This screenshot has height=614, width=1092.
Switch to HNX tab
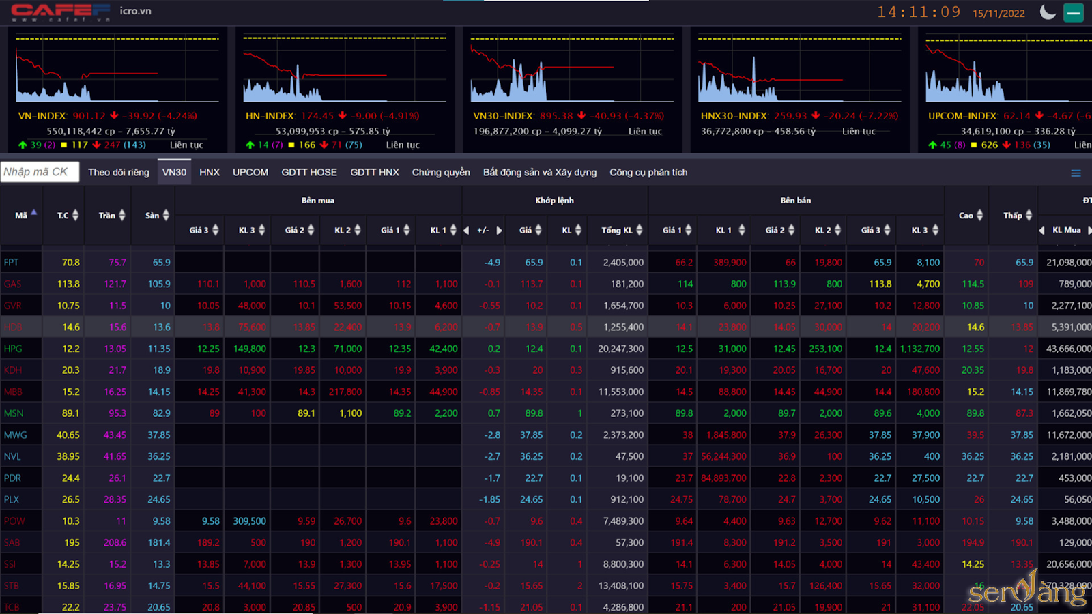tap(210, 172)
